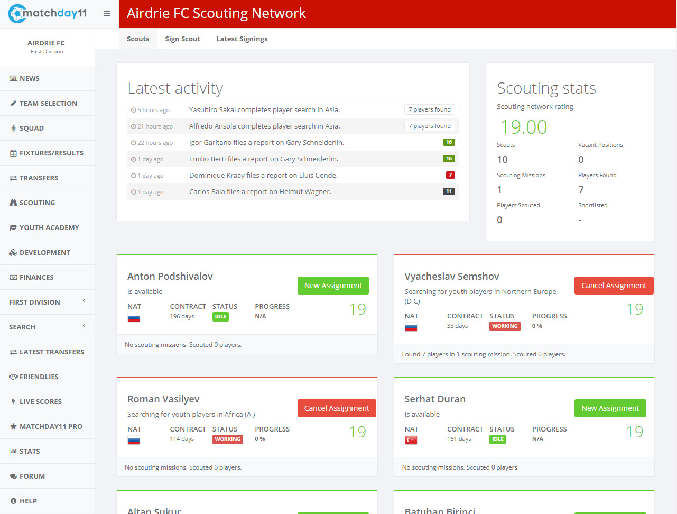Click 'Emilio Berti files a report on Gary Schneiderlin.'

tap(264, 159)
